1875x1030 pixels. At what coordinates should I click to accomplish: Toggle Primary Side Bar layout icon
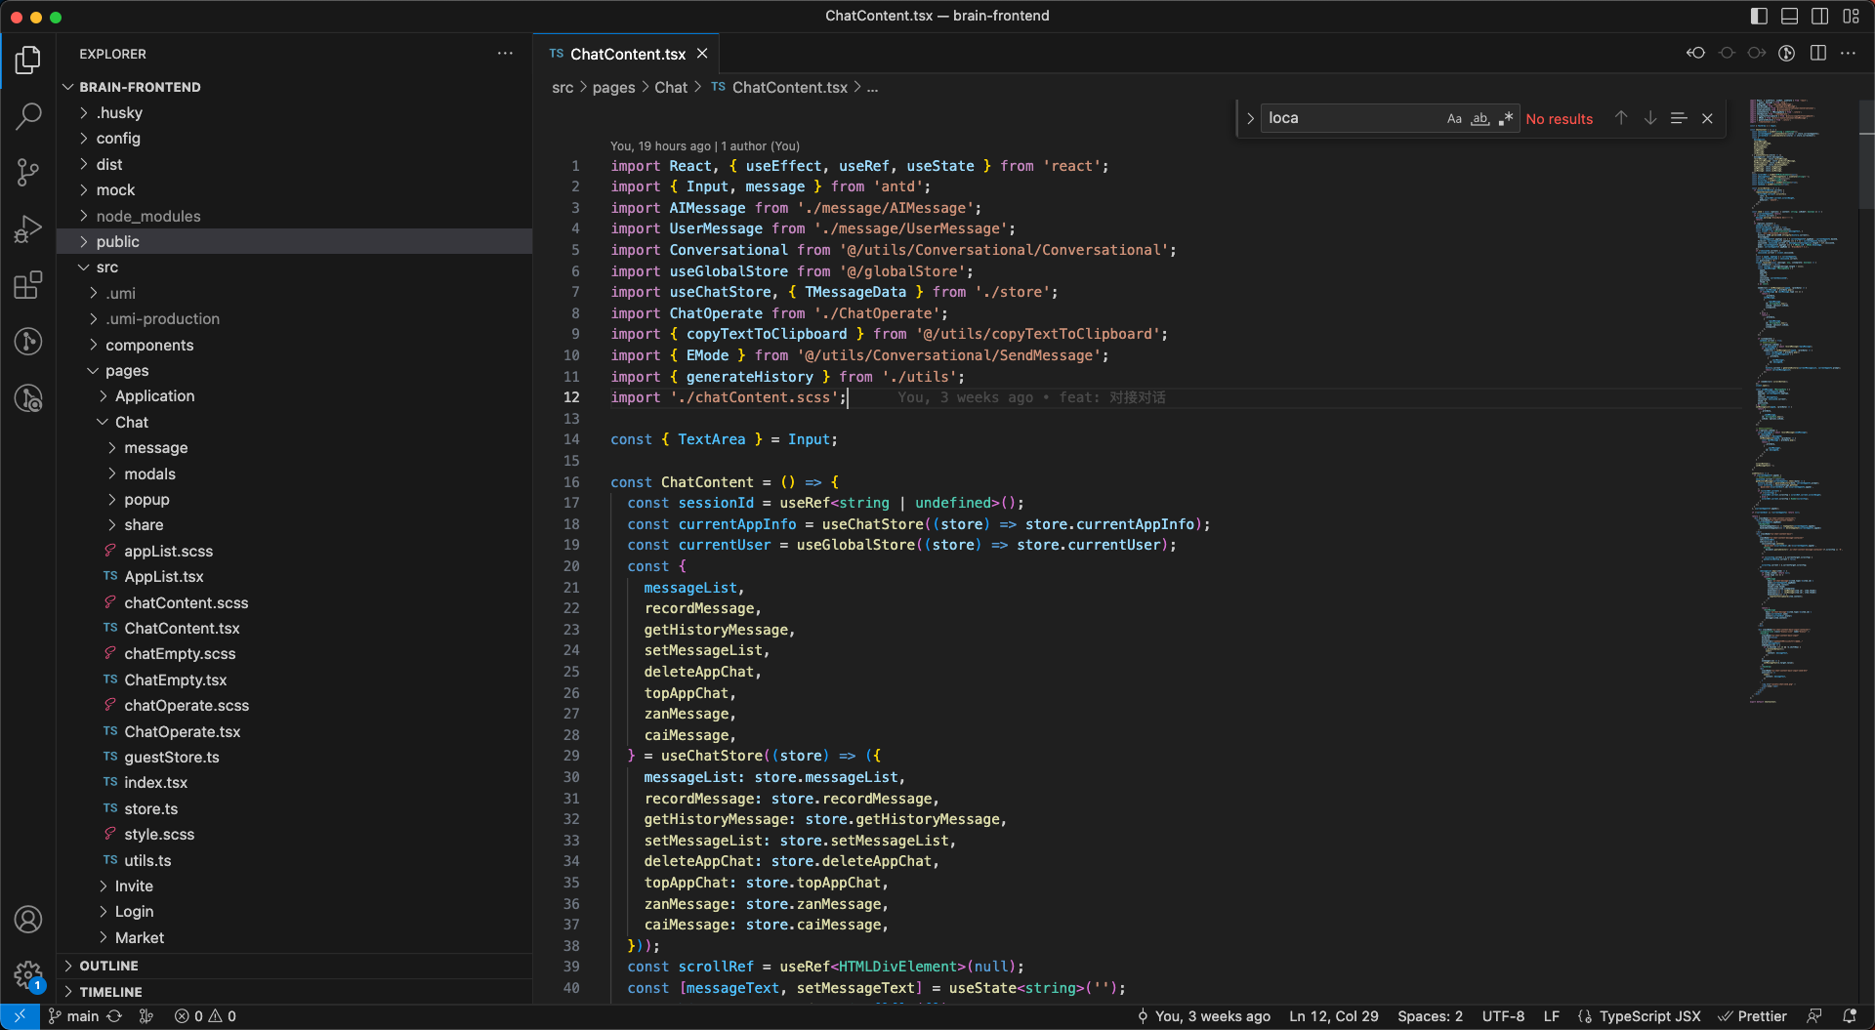tap(1759, 16)
